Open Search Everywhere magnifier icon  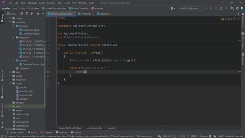[232, 8]
